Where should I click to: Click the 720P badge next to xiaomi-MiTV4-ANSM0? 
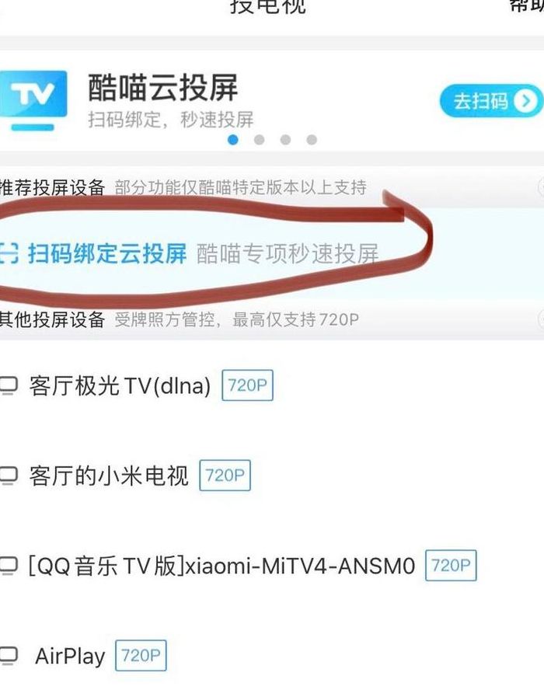(x=451, y=566)
